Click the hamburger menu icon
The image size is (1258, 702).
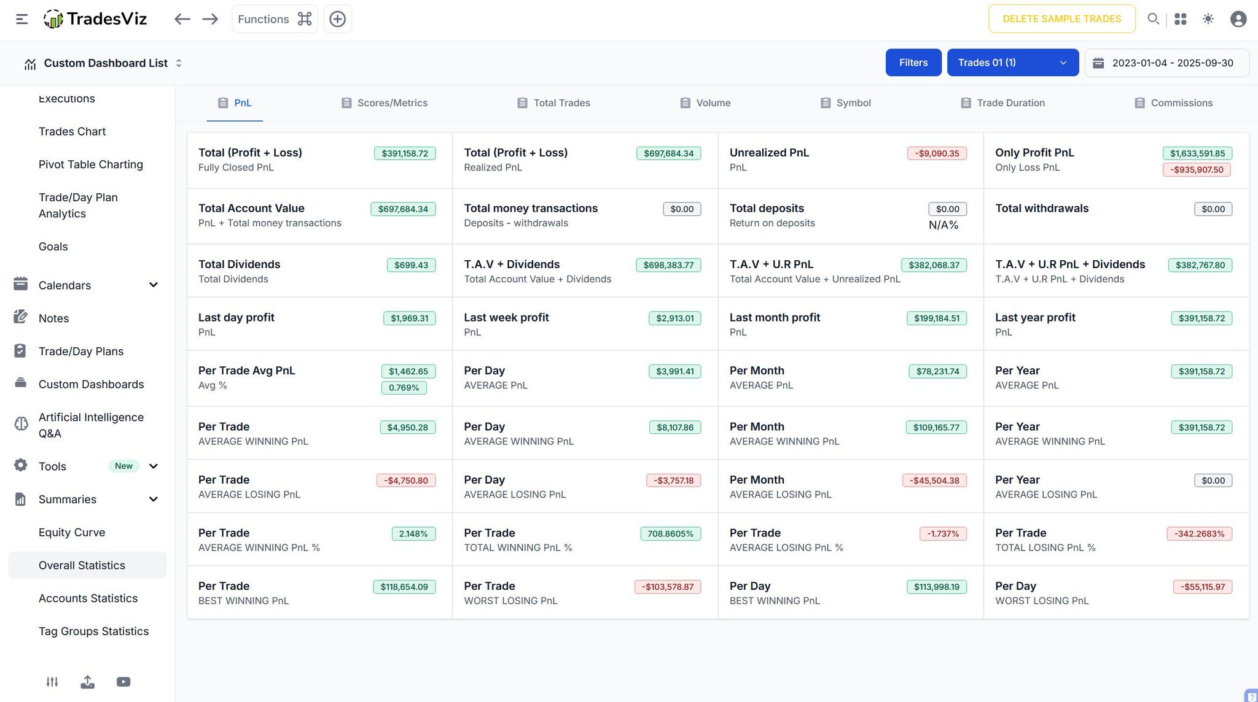click(x=21, y=19)
